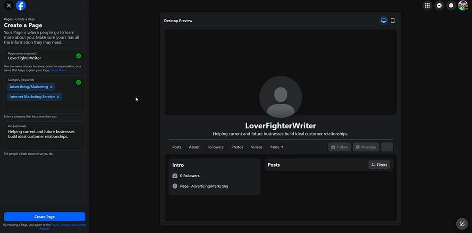Screen dimensions: 472x233
Task: Switch to the desktop preview icon
Action: [x=384, y=21]
